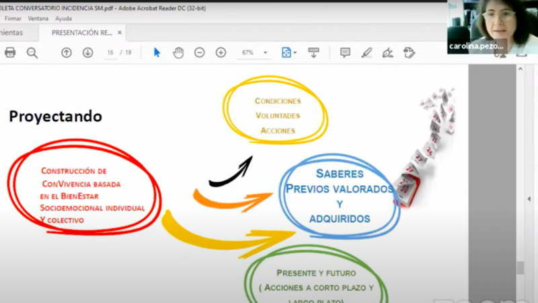Viewport: 538px width, 303px height.
Task: Click the print icon in toolbar
Action: (x=10, y=53)
